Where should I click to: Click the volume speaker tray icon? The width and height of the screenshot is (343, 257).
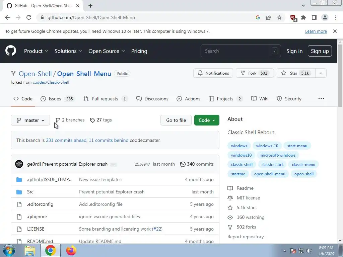click(309, 251)
